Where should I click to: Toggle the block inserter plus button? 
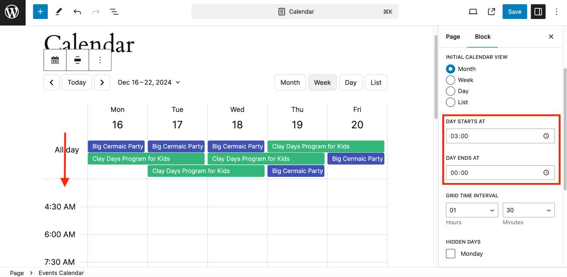40,12
